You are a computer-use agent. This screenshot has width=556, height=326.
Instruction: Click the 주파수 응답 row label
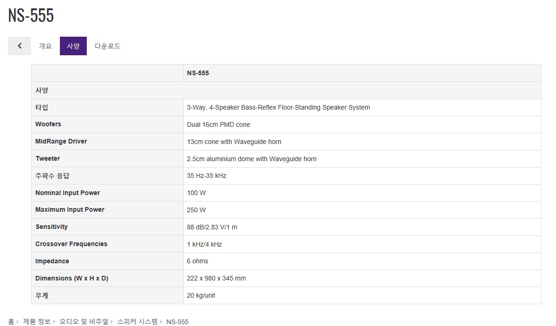[52, 176]
